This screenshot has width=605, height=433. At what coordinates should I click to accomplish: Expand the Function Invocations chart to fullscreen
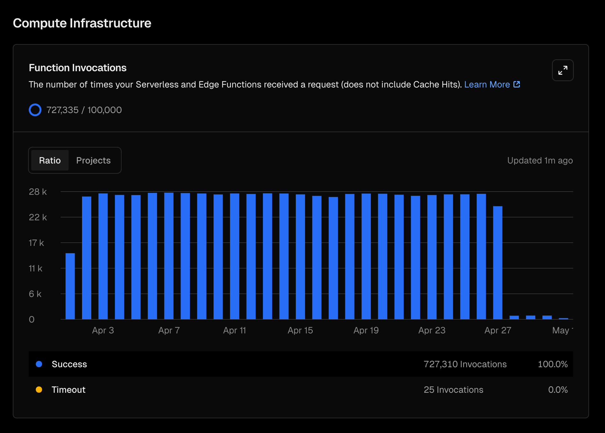[x=563, y=70]
